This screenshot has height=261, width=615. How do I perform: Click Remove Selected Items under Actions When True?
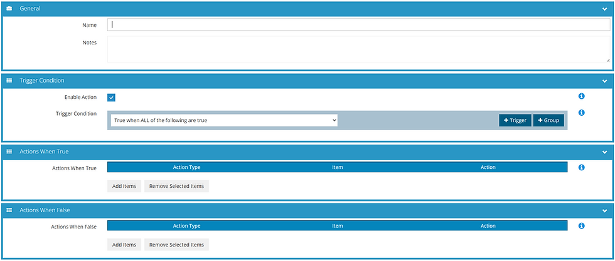pyautogui.click(x=176, y=187)
